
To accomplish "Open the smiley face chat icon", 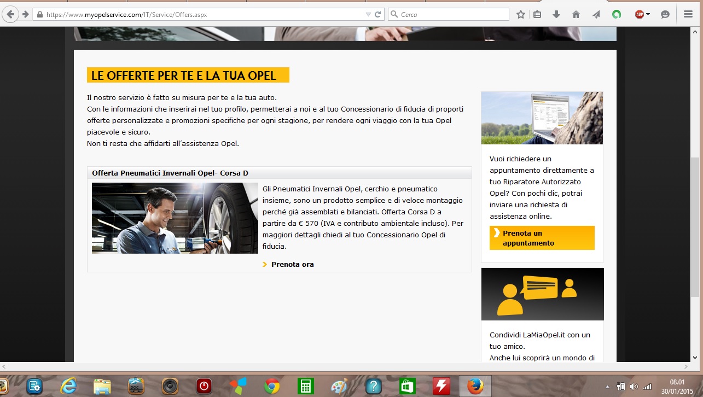I will 665,15.
